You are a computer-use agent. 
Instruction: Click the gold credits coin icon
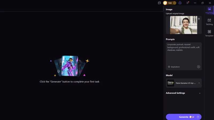pos(165,3)
